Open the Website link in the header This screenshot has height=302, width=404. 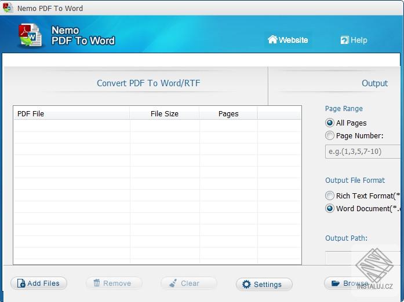(288, 40)
